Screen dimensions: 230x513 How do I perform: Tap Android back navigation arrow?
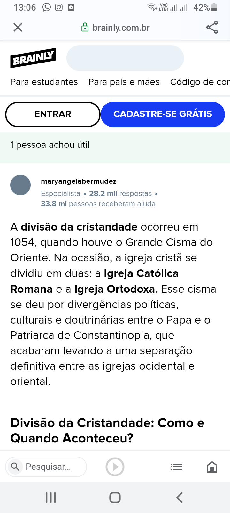[x=180, y=498]
